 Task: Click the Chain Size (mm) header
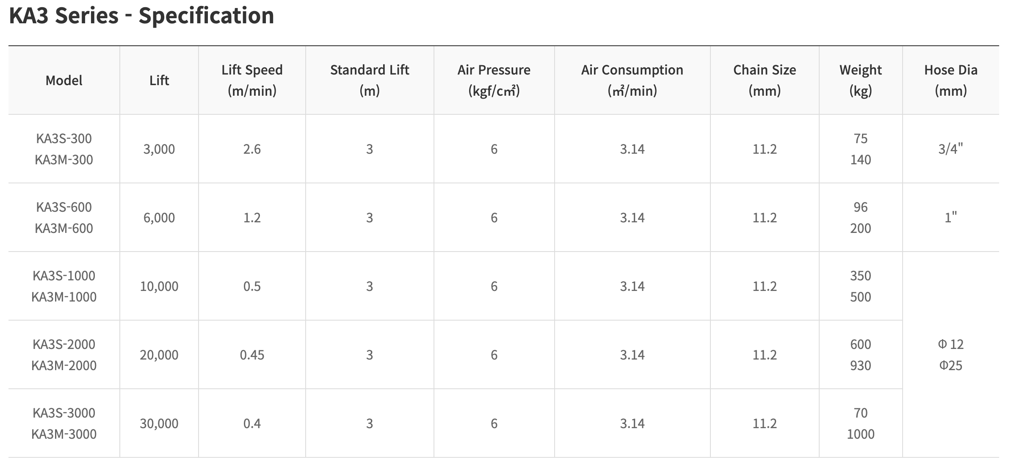point(764,80)
